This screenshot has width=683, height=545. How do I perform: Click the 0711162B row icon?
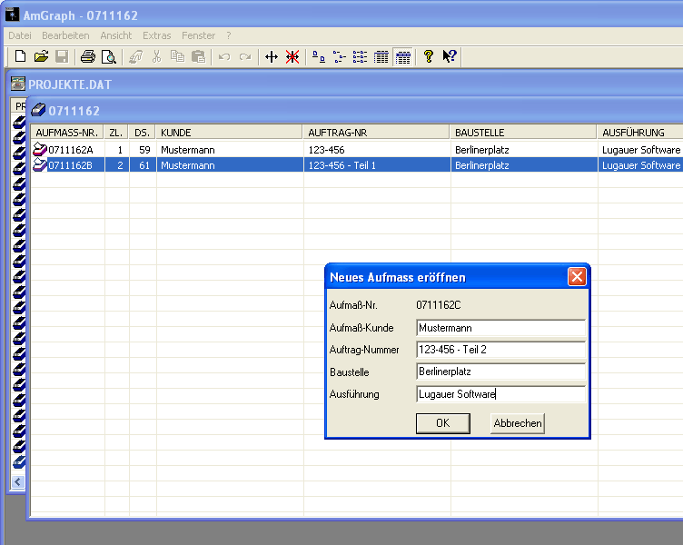(x=40, y=165)
